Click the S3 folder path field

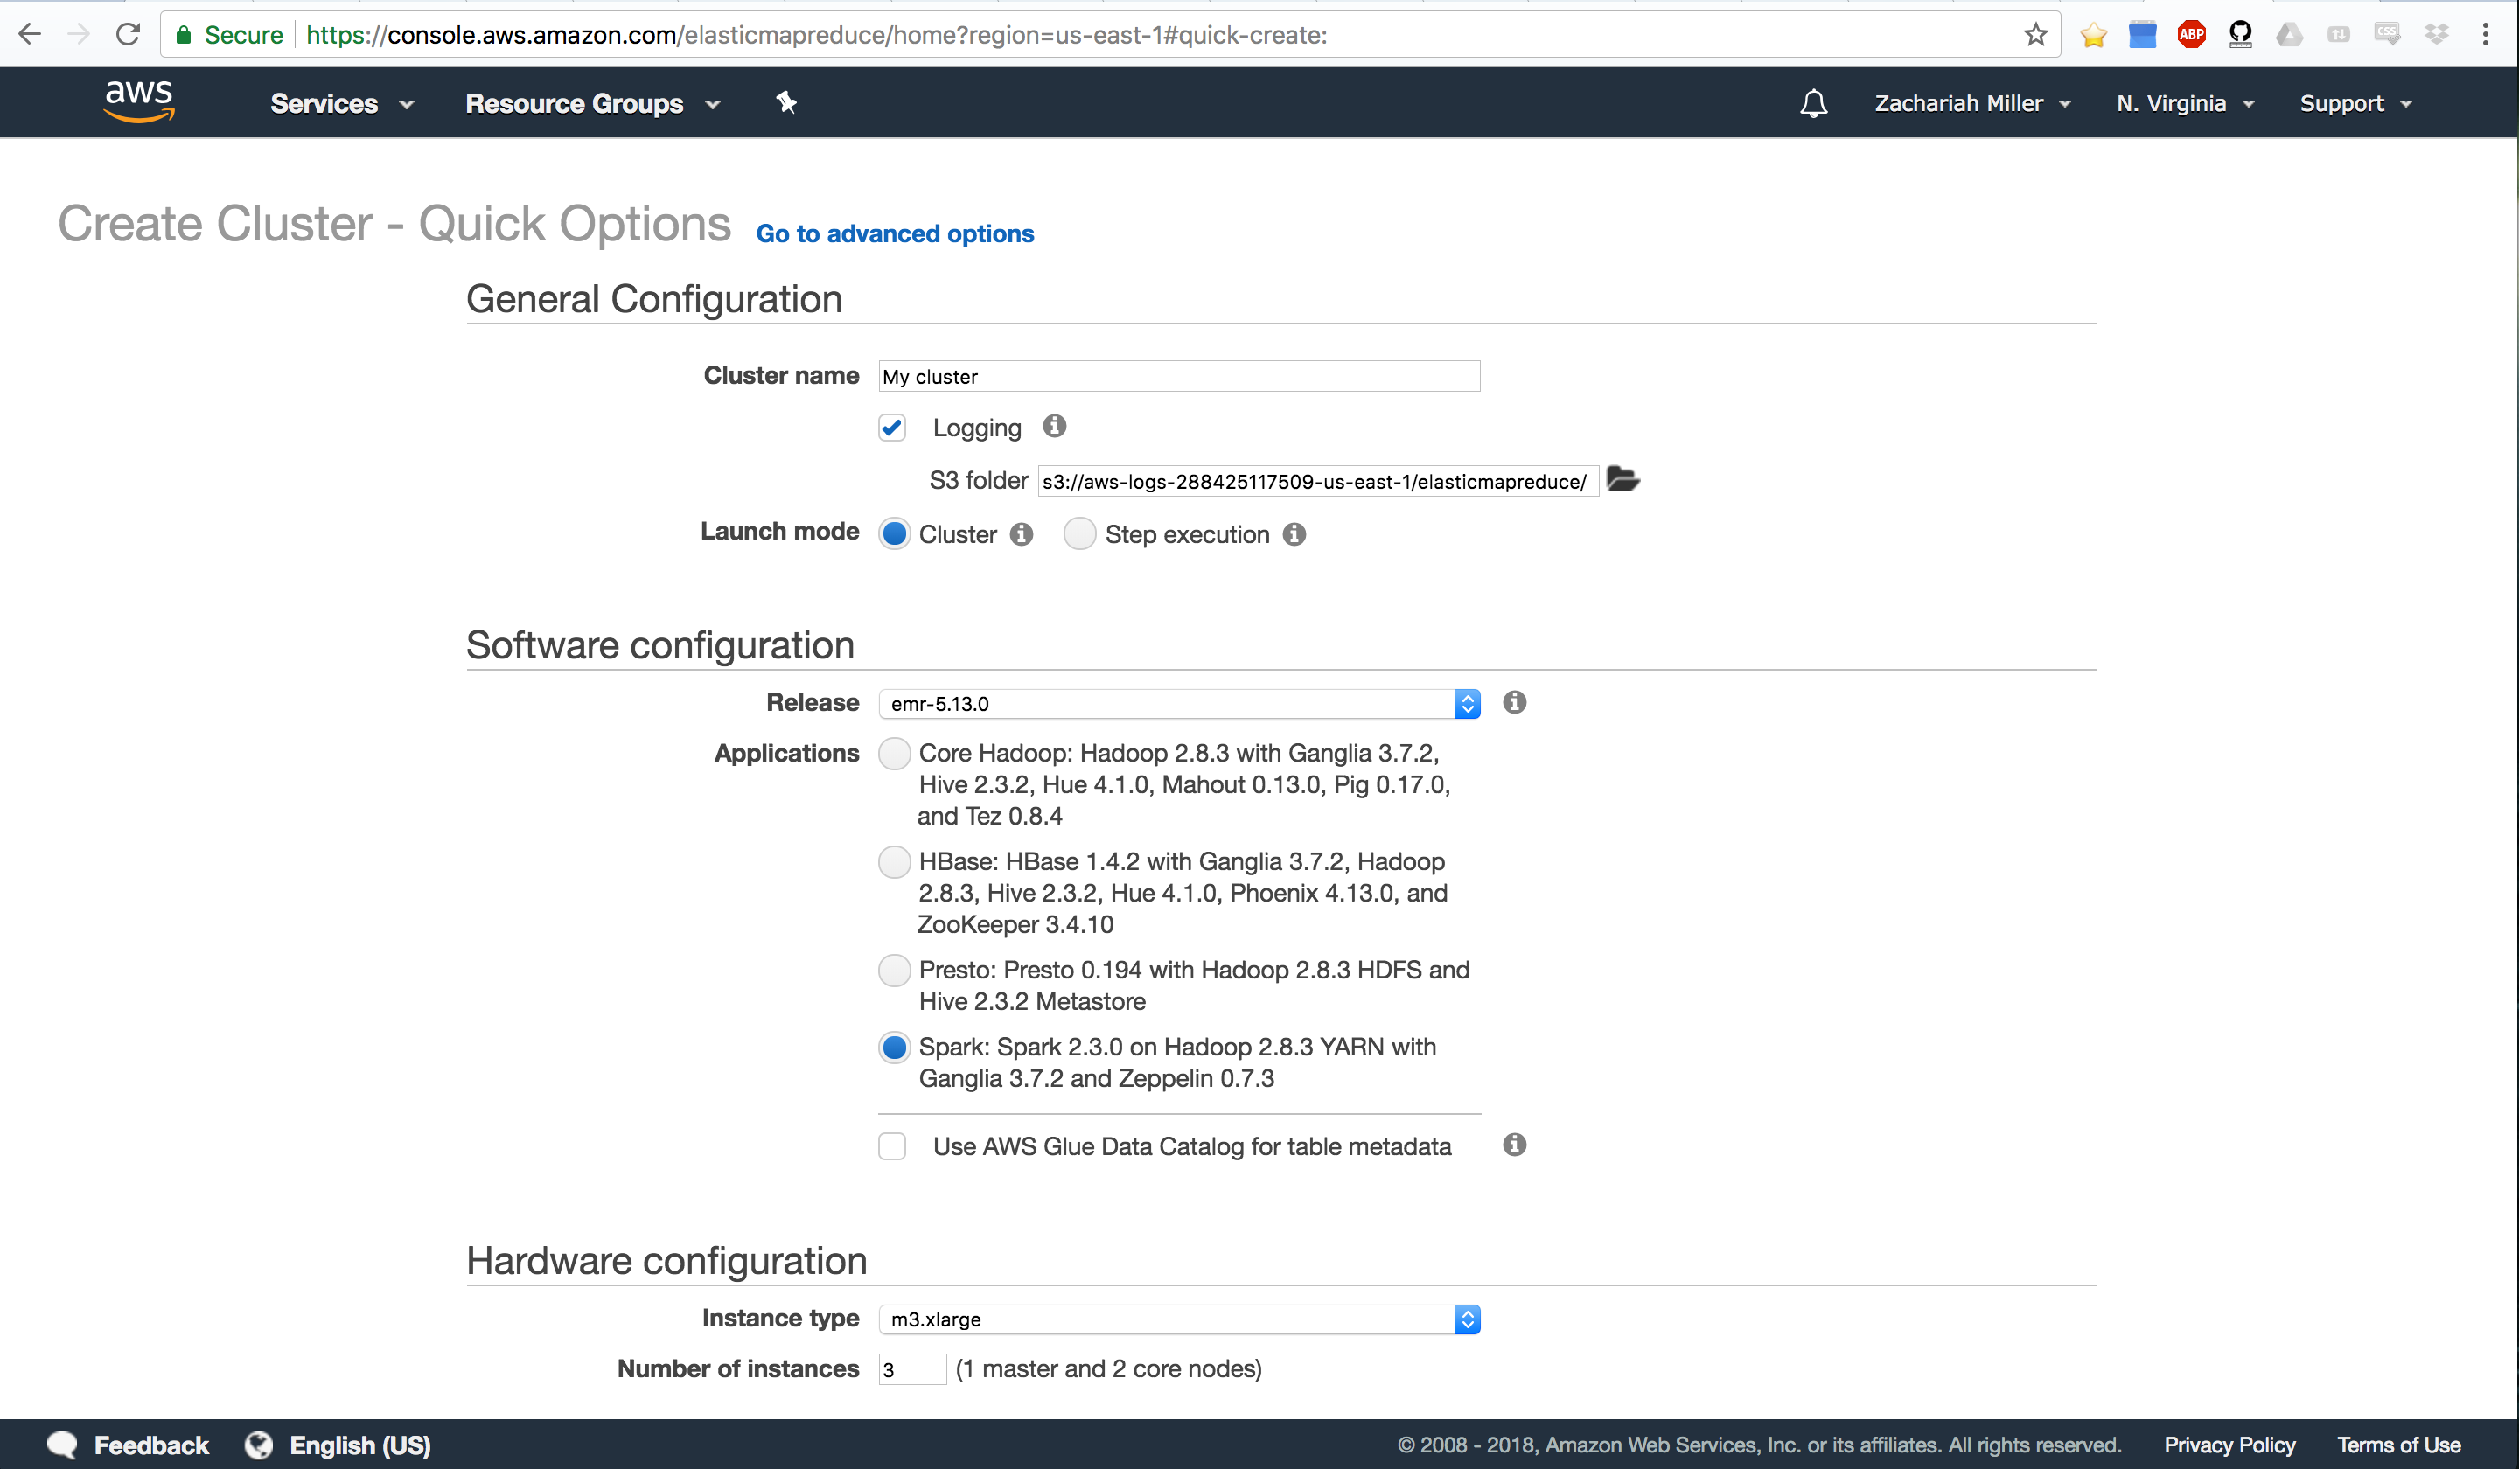click(x=1317, y=481)
